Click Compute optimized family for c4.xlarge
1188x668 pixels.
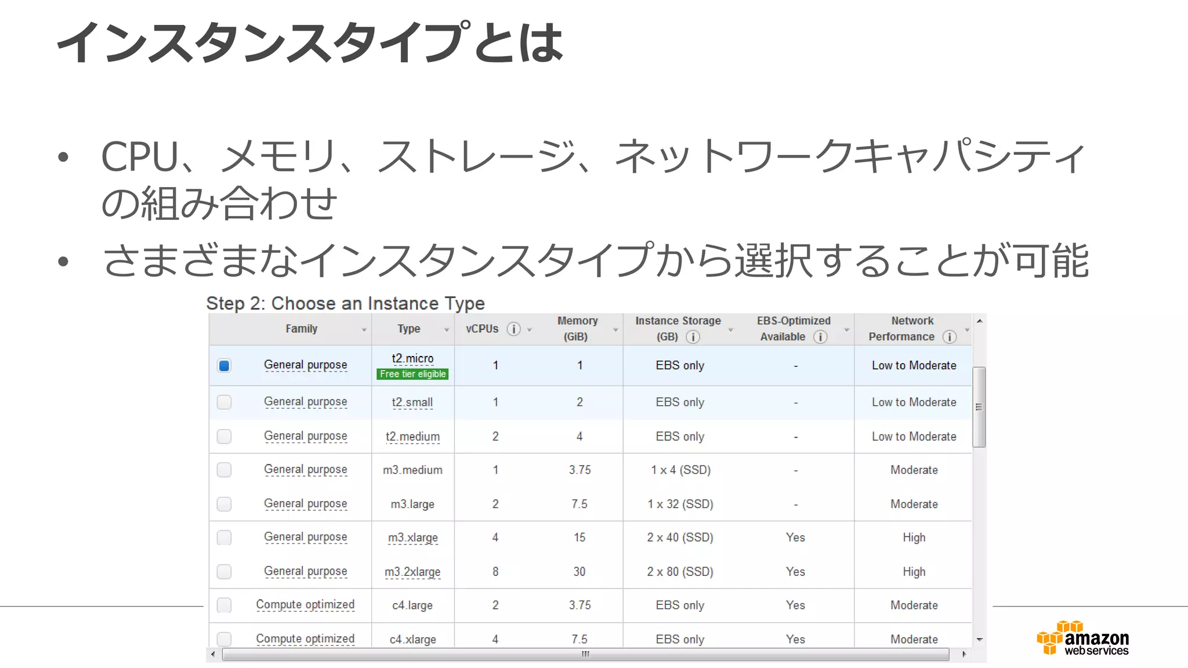tap(305, 639)
